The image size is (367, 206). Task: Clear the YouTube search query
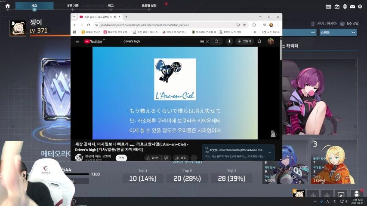coord(207,41)
